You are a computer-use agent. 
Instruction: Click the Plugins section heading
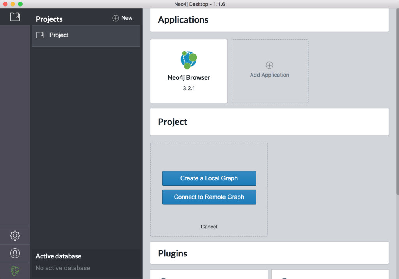(173, 253)
